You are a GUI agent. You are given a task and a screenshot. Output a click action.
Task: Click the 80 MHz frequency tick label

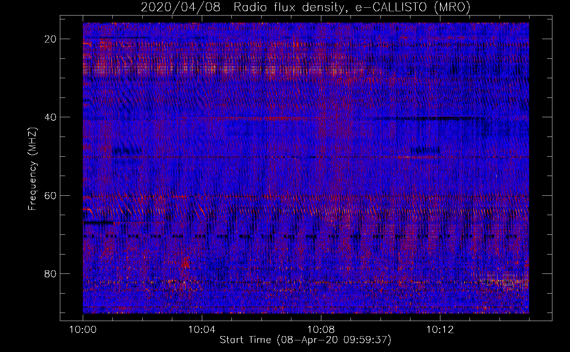click(x=50, y=274)
